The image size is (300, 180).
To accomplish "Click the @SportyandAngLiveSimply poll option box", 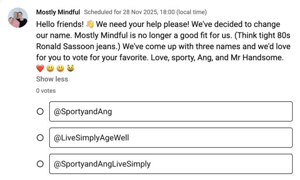I will (x=170, y=164).
